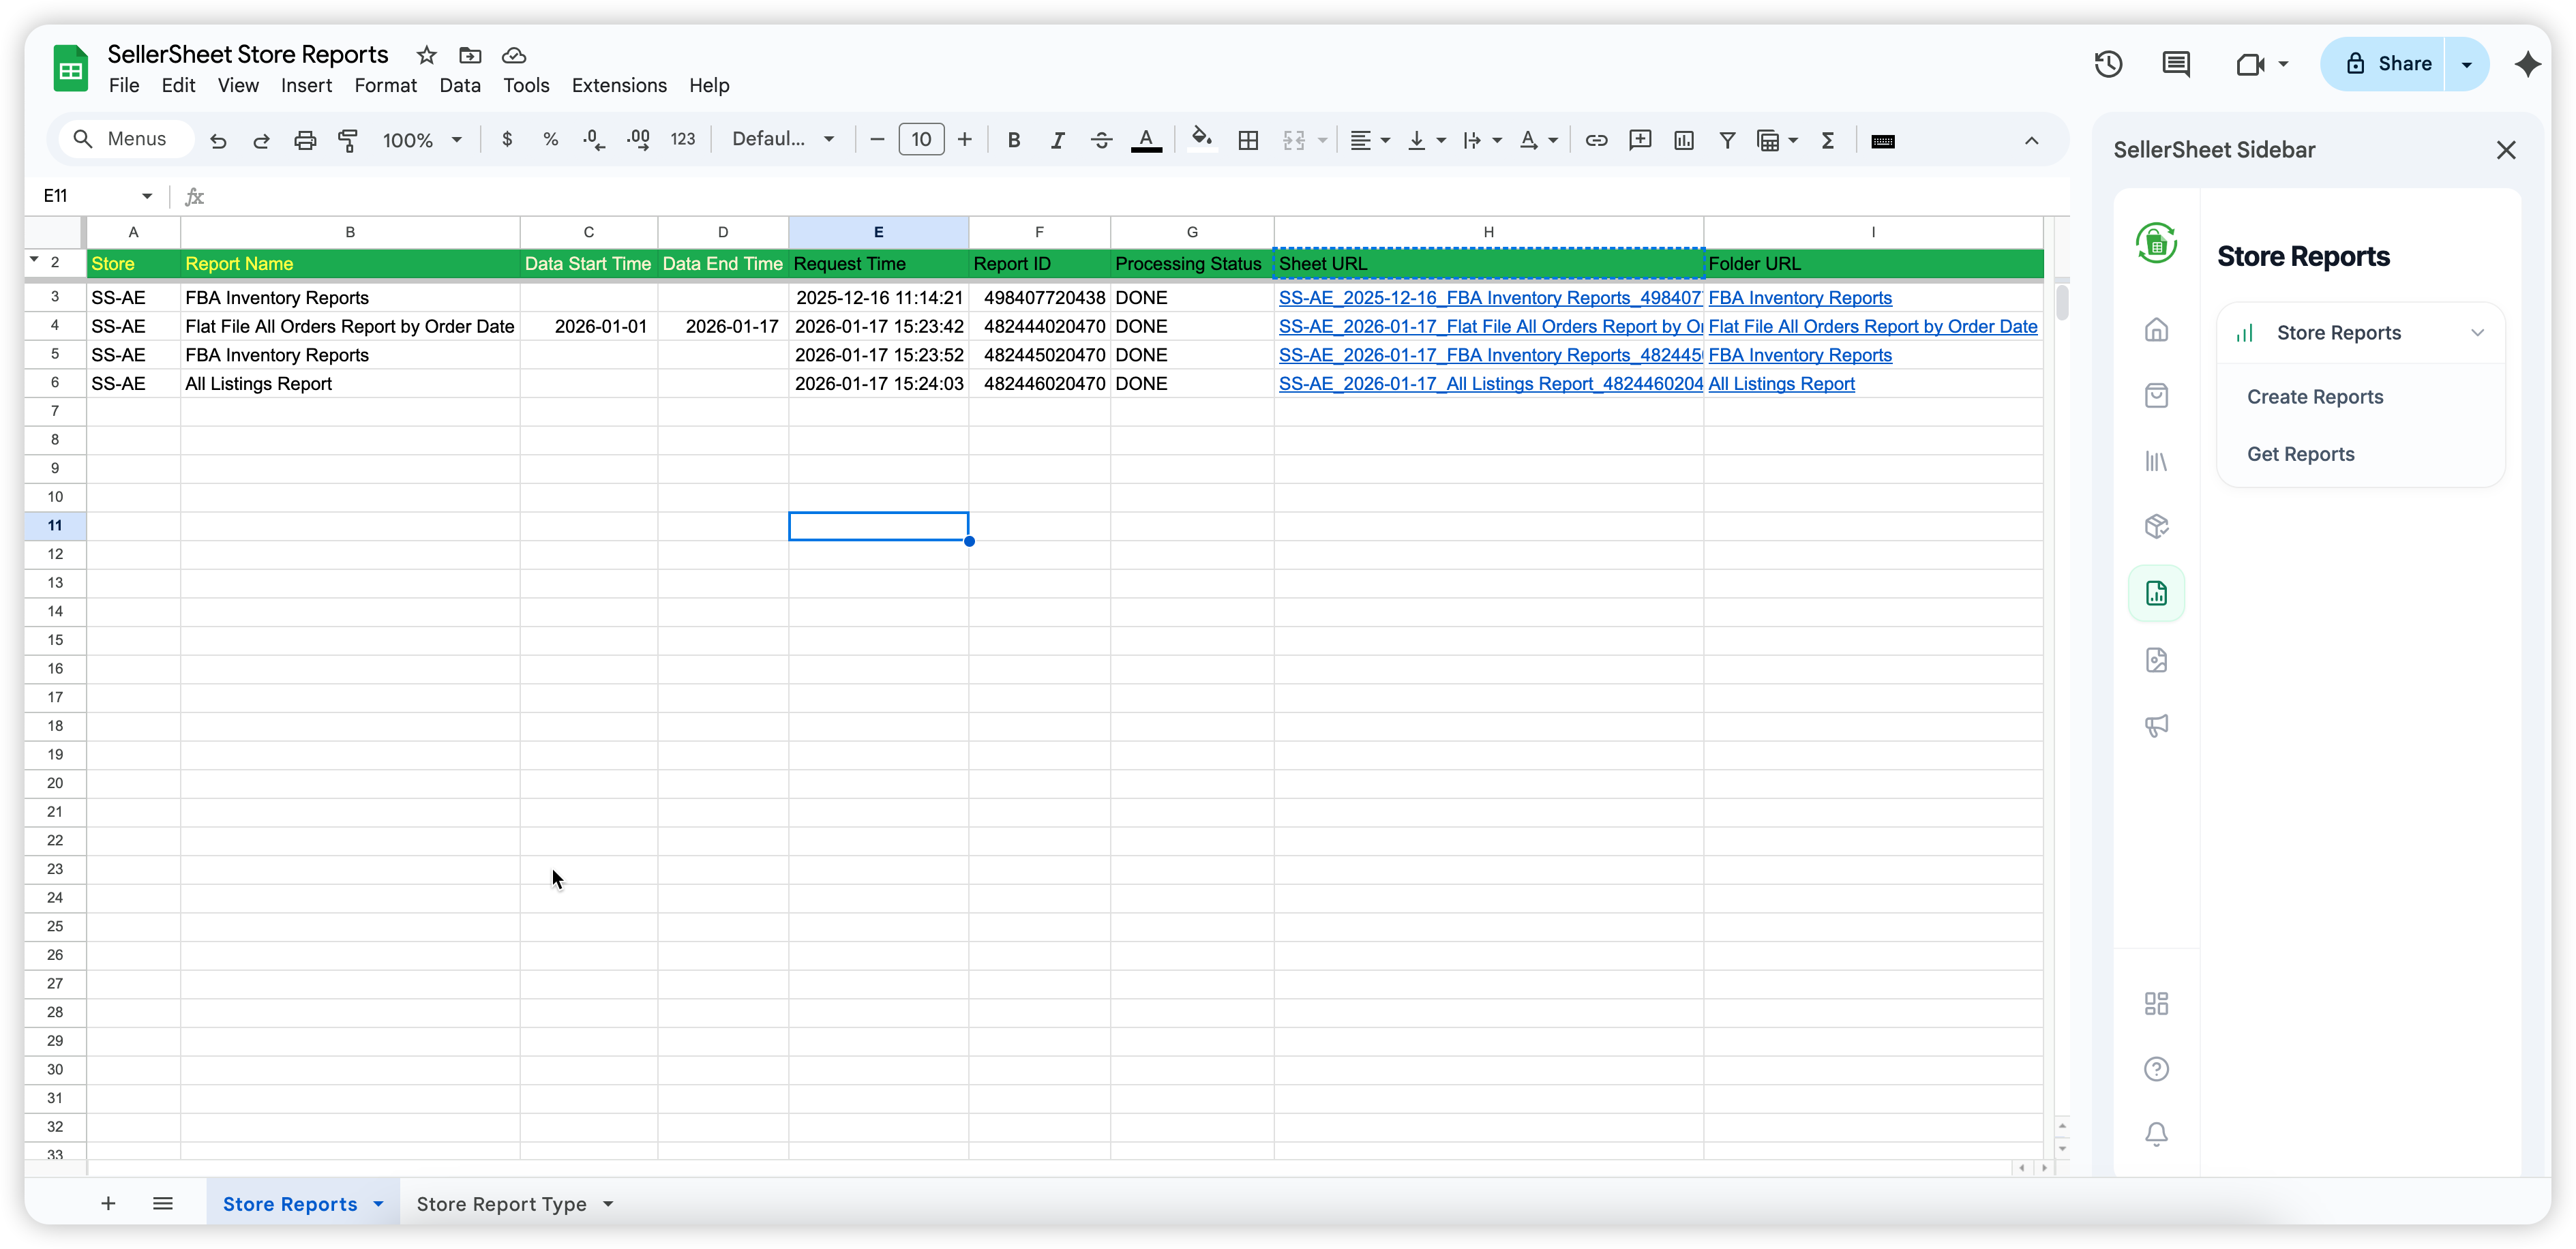Open the fill color picker

click(x=1201, y=140)
